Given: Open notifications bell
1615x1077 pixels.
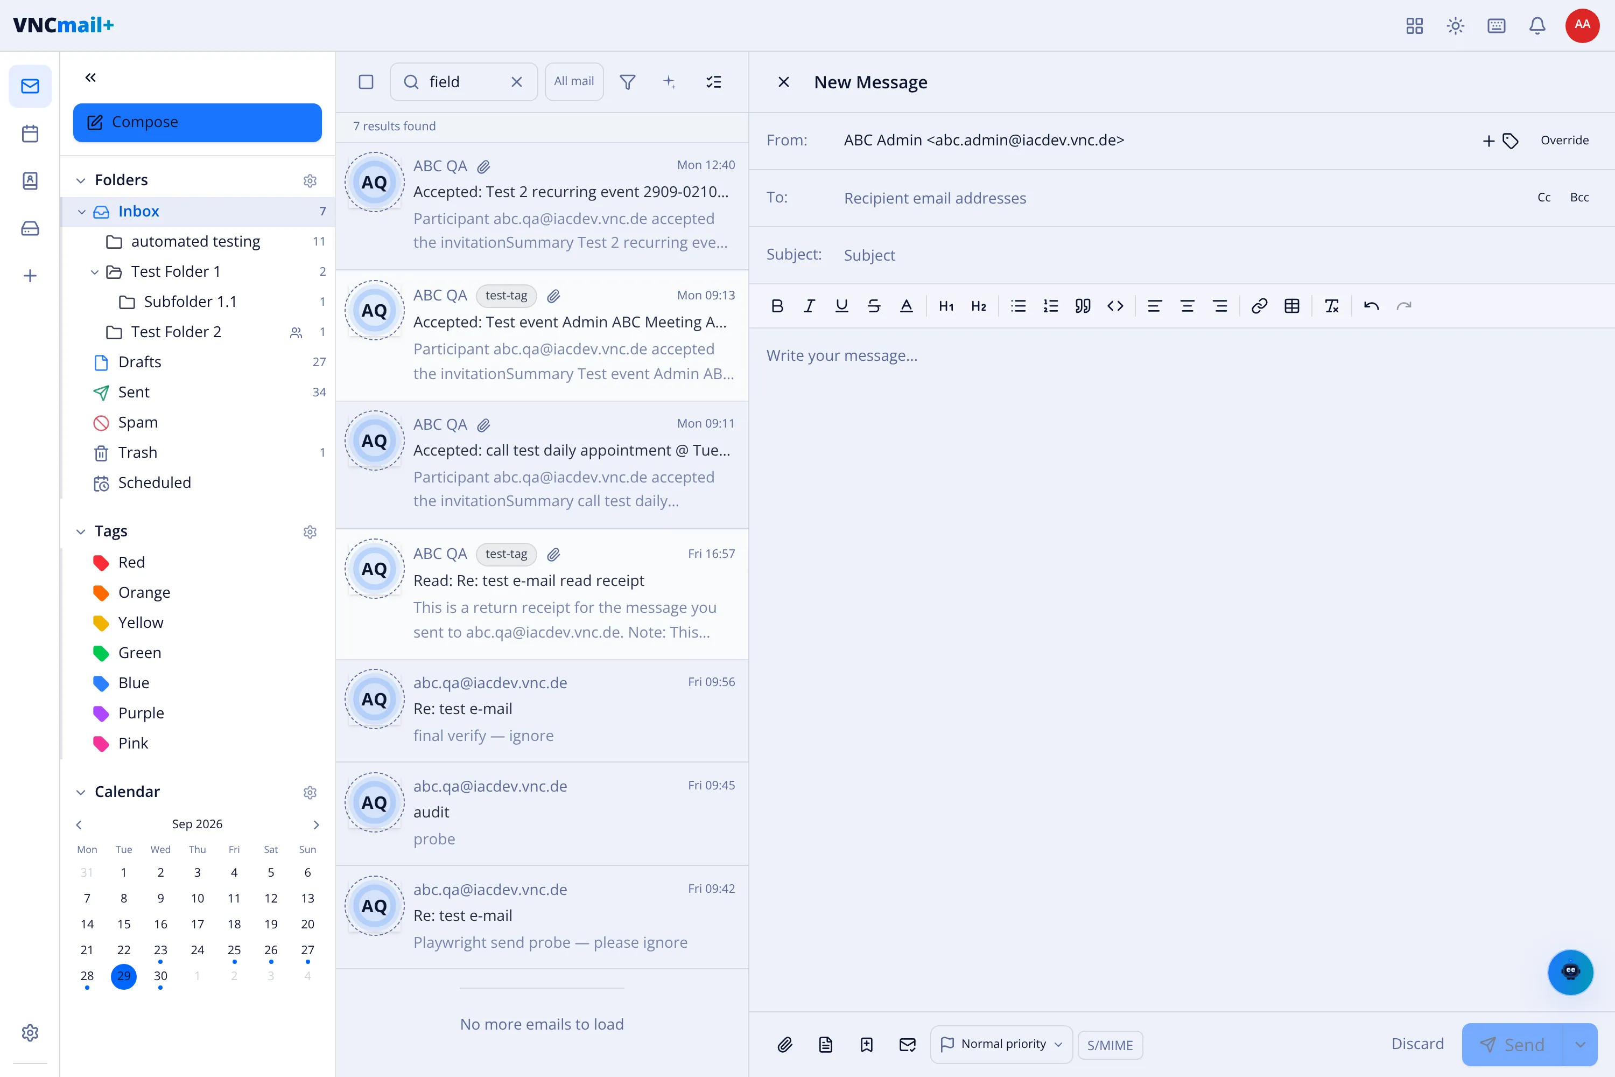Looking at the screenshot, I should coord(1537,25).
